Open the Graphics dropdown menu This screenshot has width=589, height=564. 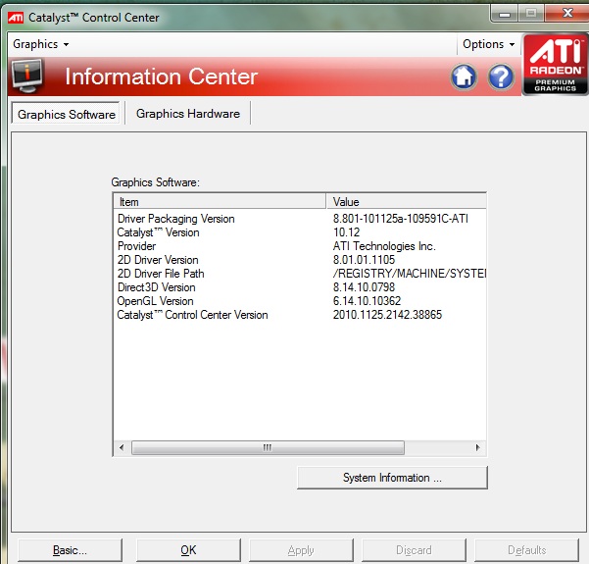tap(41, 44)
